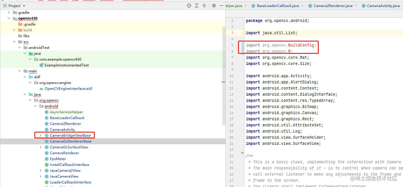Fold imports at line 3 gutter marker
Screen dimensions: 403x187
click(244, 33)
